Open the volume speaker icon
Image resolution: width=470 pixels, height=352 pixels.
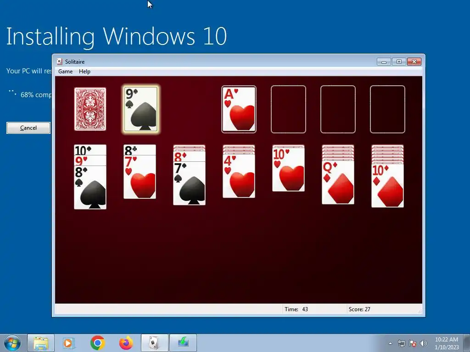[423, 343]
